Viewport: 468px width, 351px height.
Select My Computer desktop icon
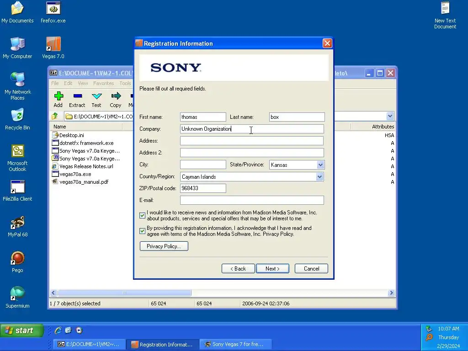point(17,48)
